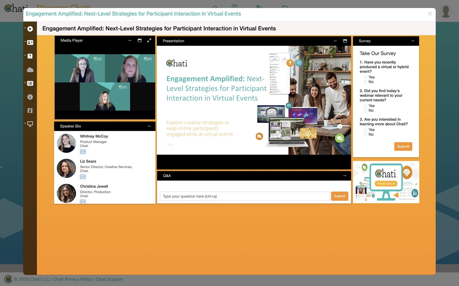This screenshot has height=286, width=459.
Task: Click the Speaker Bio contact-card sidebar icon
Action: click(30, 43)
